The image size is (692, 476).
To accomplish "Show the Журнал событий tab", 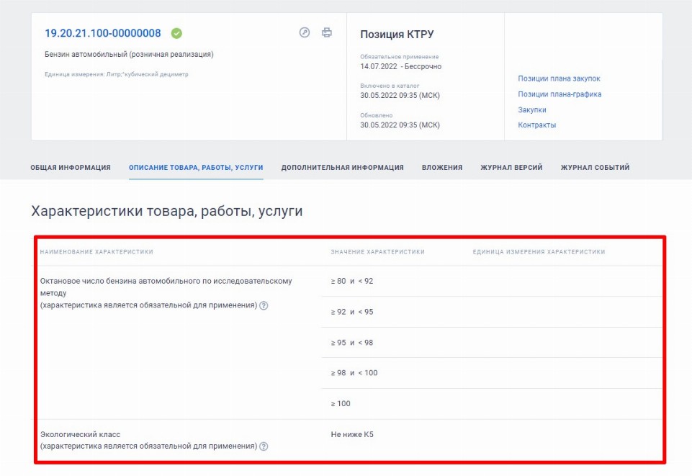I will click(595, 168).
